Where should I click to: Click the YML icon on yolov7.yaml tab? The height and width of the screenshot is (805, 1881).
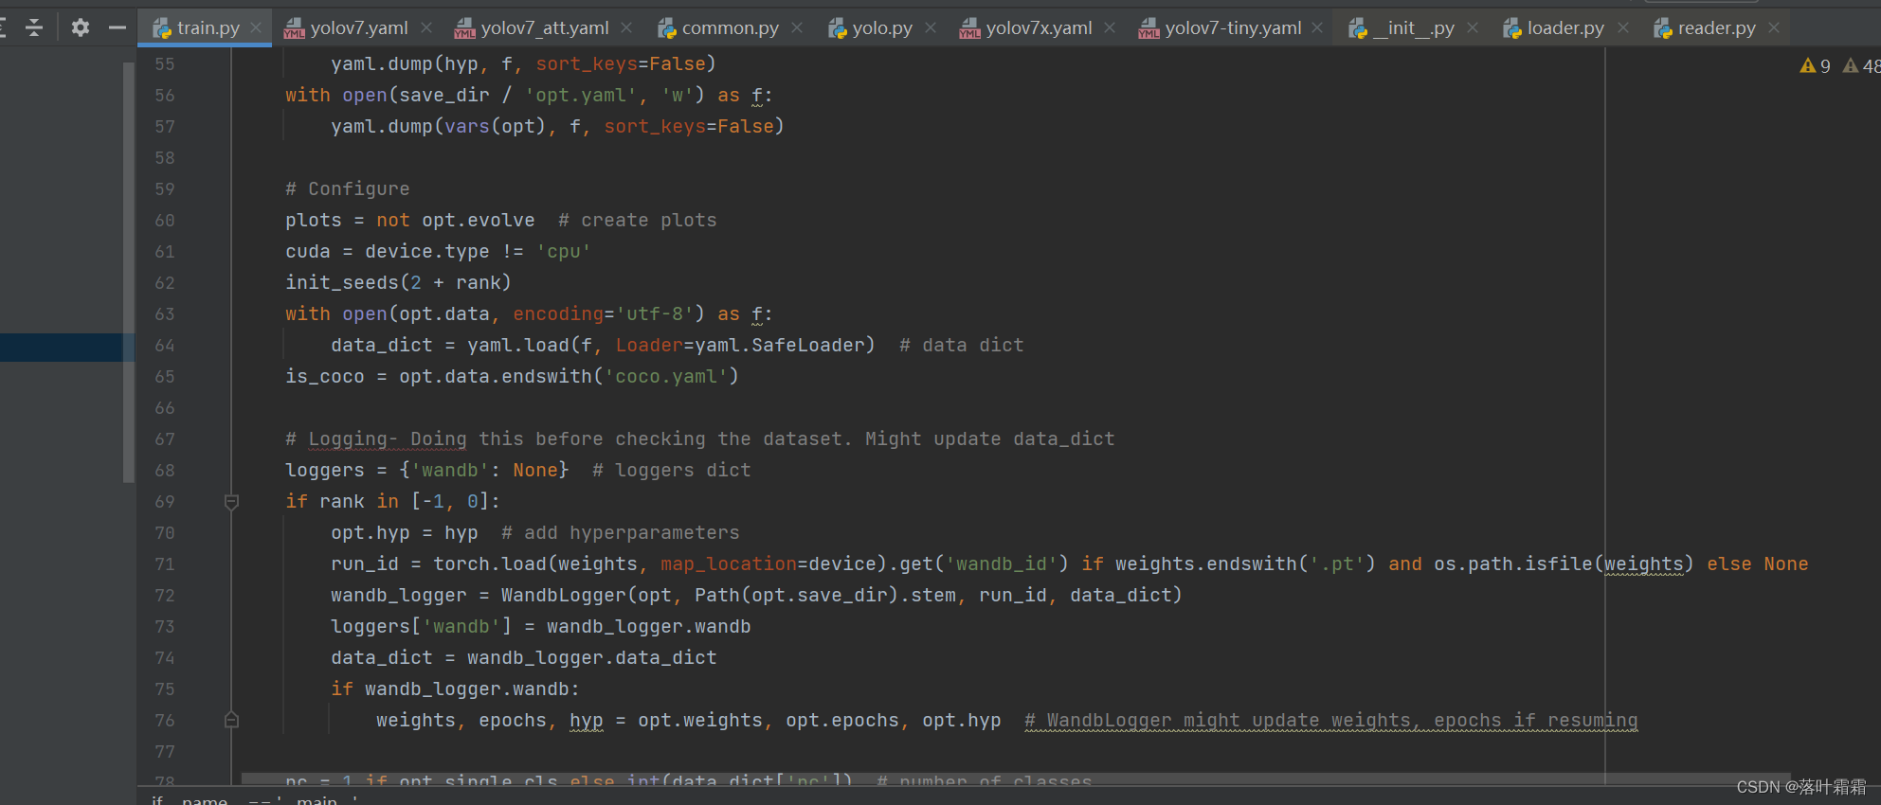(294, 29)
